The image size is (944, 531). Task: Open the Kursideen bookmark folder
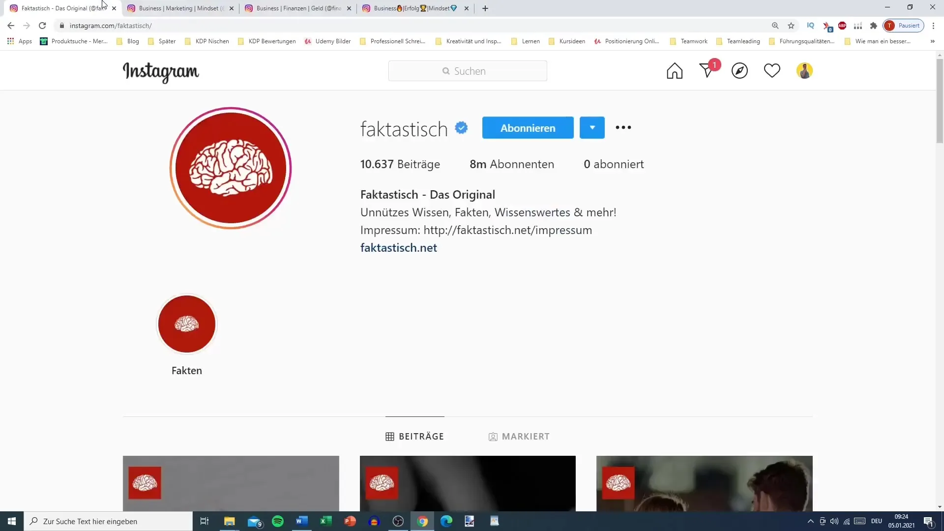(x=567, y=41)
